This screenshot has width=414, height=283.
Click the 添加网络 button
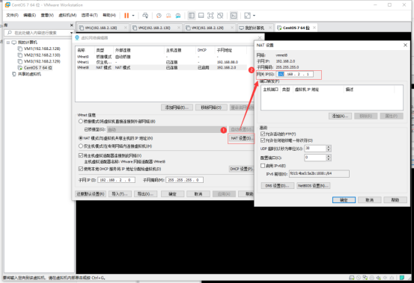177,108
